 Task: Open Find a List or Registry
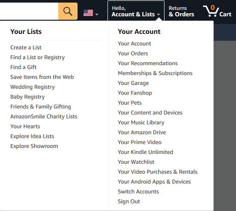tap(37, 57)
